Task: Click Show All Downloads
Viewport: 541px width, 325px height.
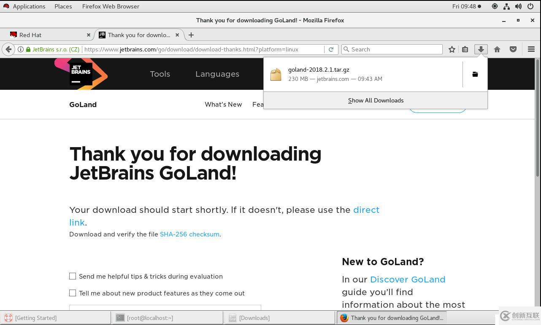Action: [x=376, y=100]
